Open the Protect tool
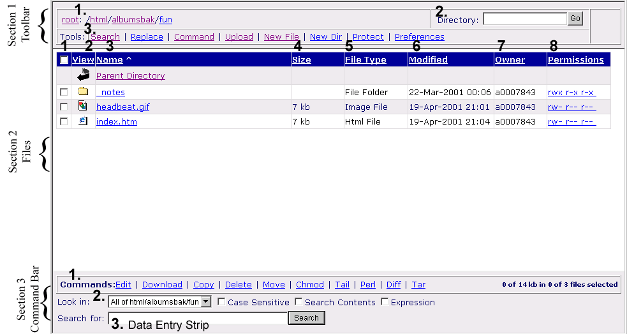This screenshot has width=627, height=334. [368, 37]
